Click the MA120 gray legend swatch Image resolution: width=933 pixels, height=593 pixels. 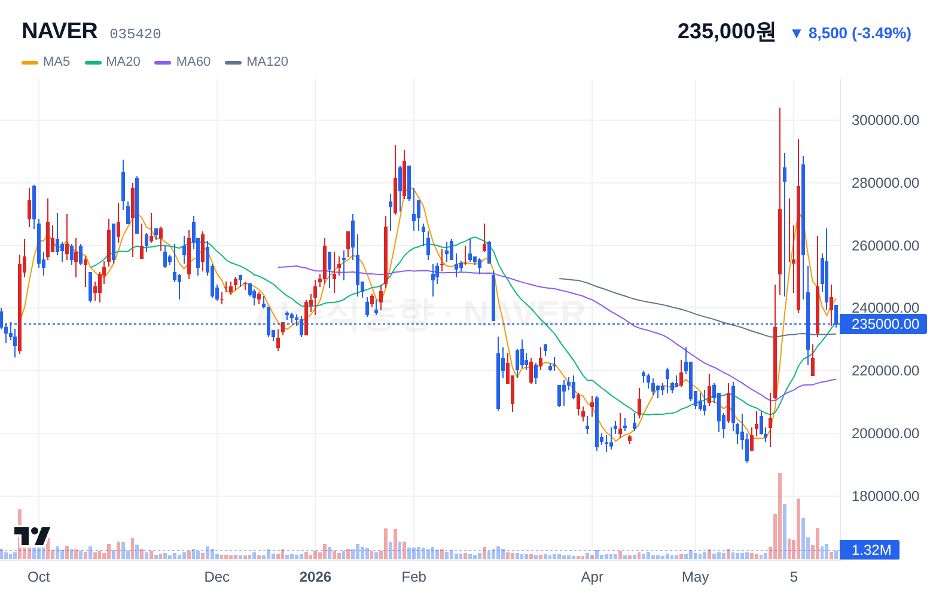(x=233, y=62)
